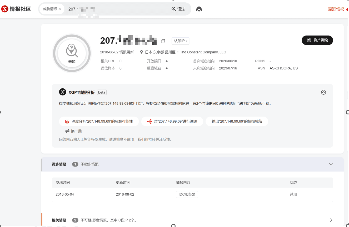Viewport: 349px width, 227px height.
Task: Select the 威胁情报 search category tag
Action: tap(49, 9)
